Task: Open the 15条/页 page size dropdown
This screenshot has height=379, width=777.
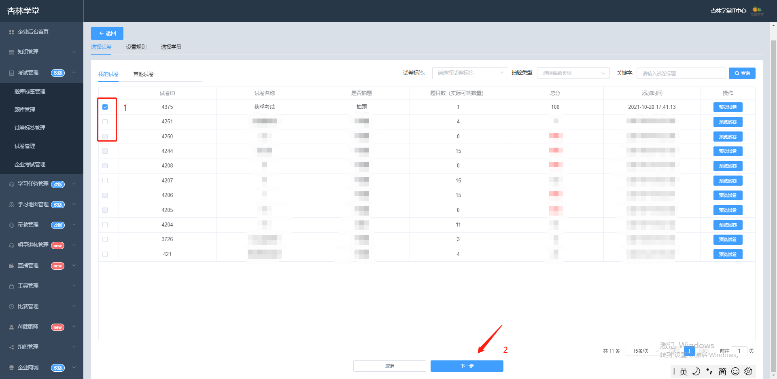Action: (x=644, y=351)
